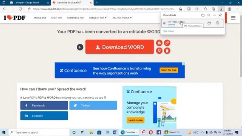
Task: Click the browser address bar
Action: [104, 9]
